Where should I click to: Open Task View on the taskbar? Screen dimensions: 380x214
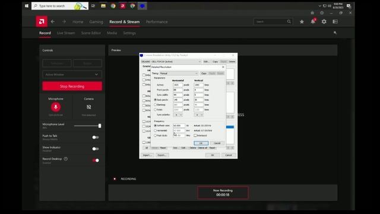click(93, 6)
